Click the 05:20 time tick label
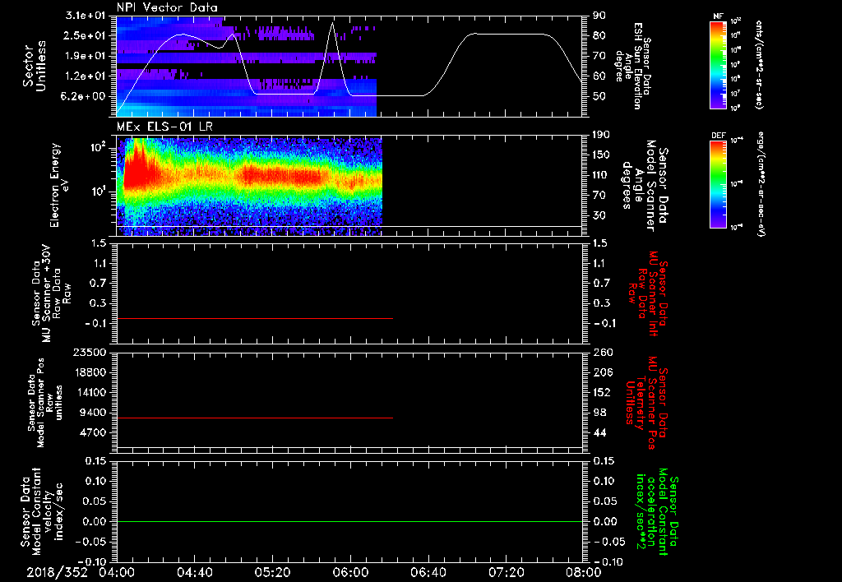842x582 pixels. pos(272,572)
